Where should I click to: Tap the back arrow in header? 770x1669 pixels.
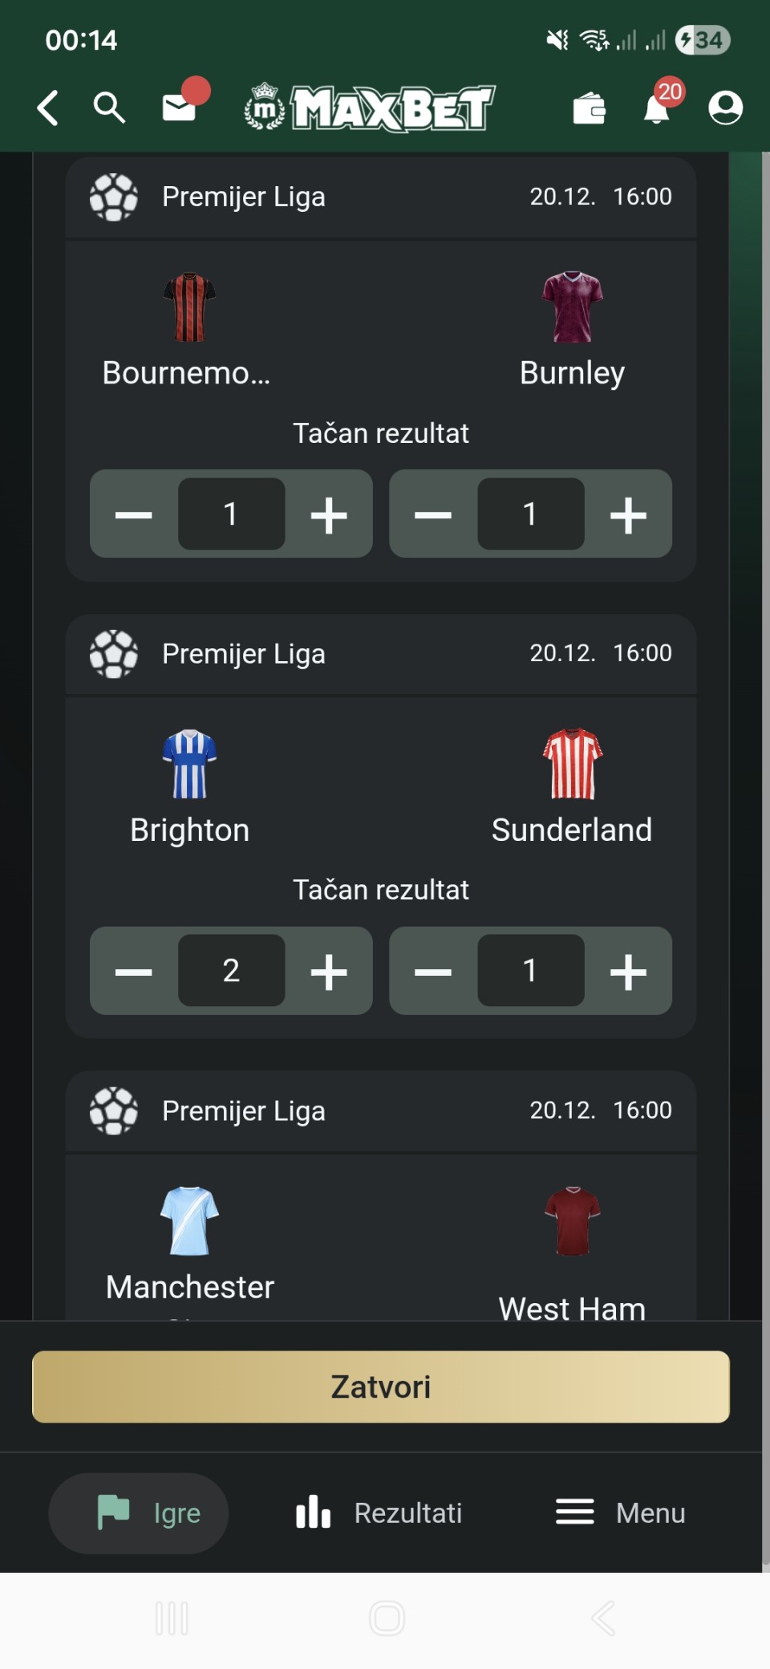coord(48,108)
